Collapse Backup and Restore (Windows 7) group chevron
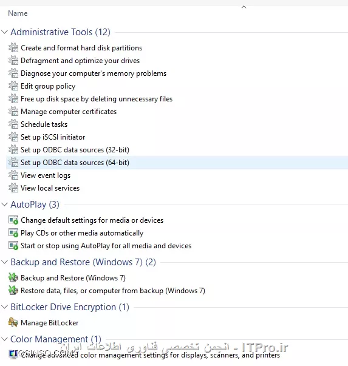 pos(4,262)
